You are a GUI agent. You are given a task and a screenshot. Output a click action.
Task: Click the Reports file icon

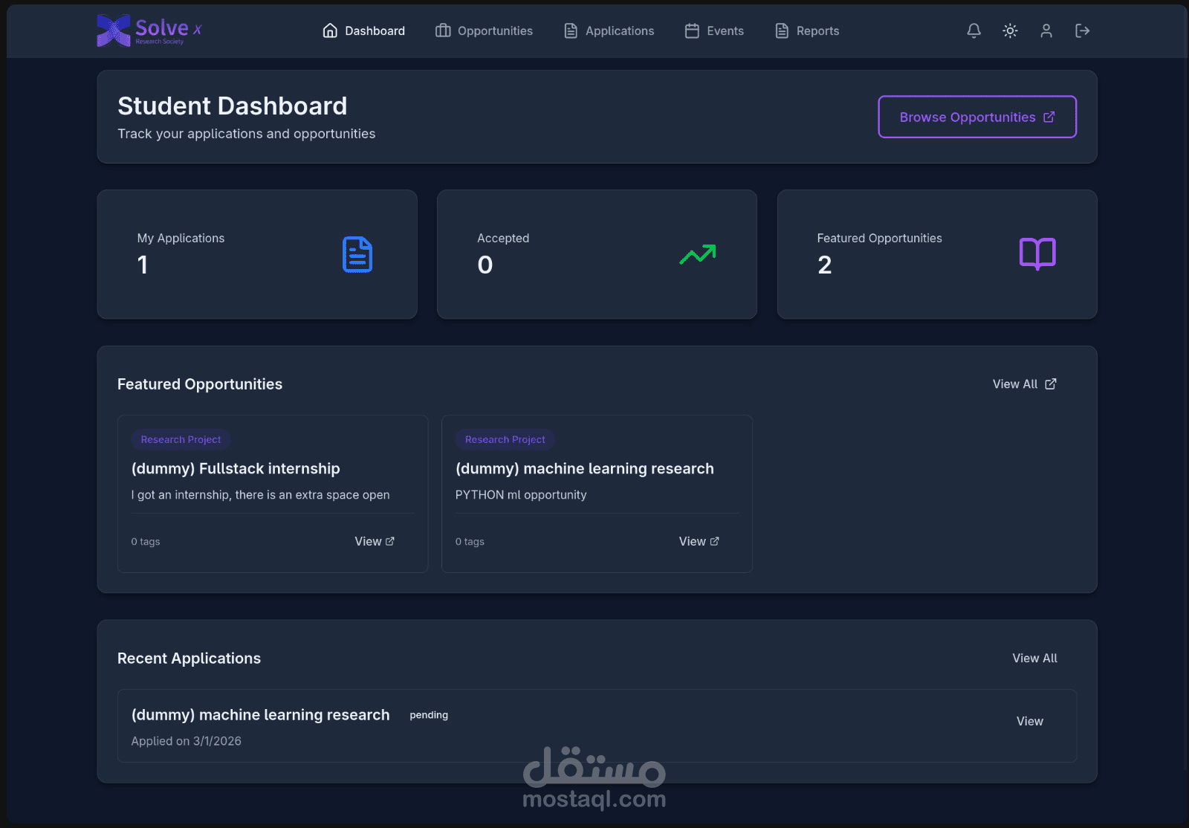click(x=782, y=30)
